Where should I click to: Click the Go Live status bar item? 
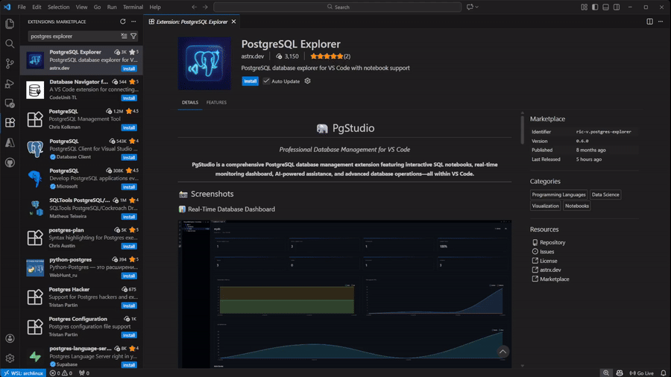coord(641,373)
